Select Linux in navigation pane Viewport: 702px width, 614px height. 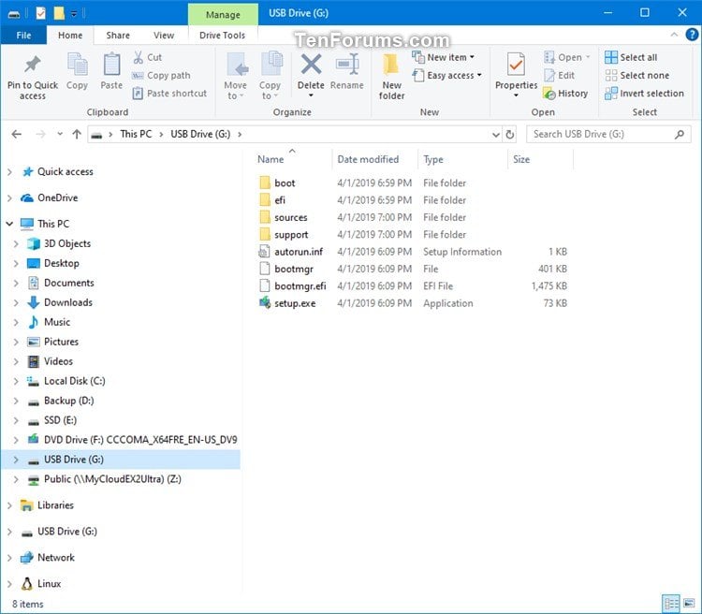click(x=41, y=583)
